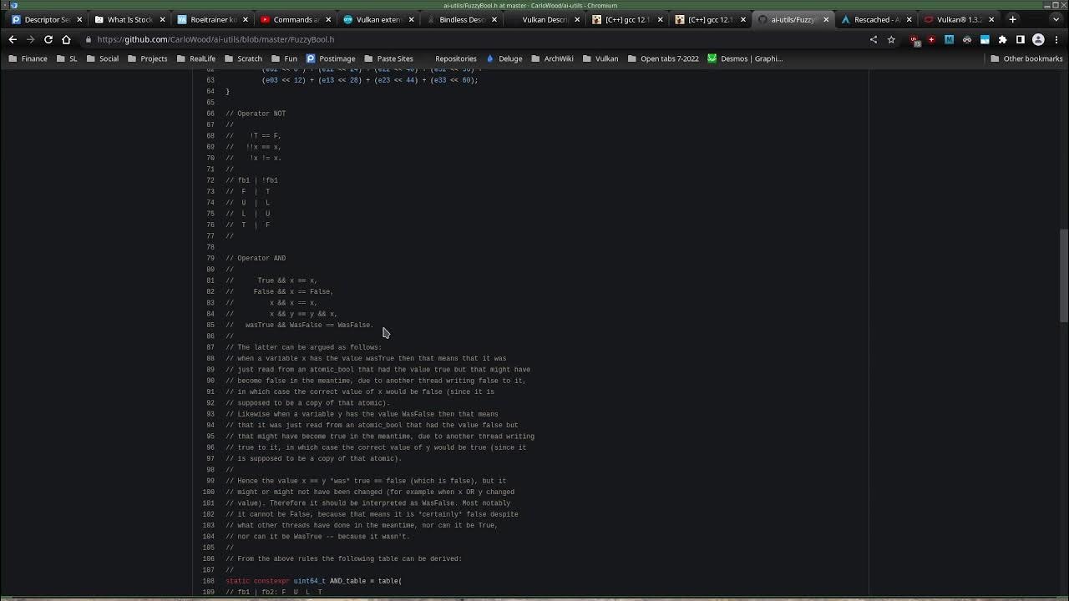The width and height of the screenshot is (1069, 601).
Task: Toggle the browser side panel
Action: (x=1020, y=39)
